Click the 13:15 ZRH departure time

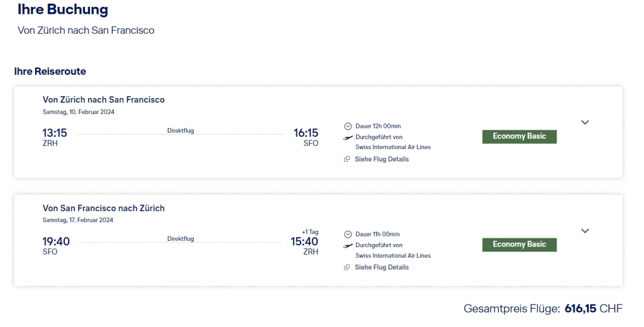[55, 133]
